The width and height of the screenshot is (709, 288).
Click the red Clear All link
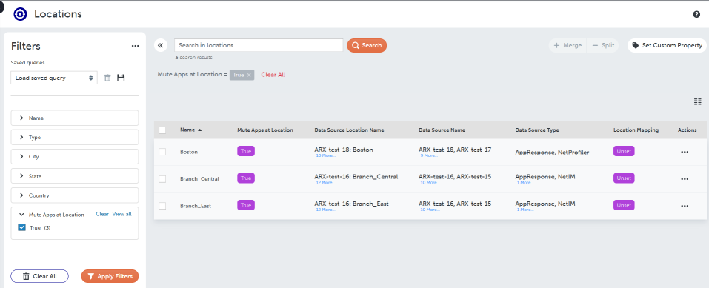273,75
